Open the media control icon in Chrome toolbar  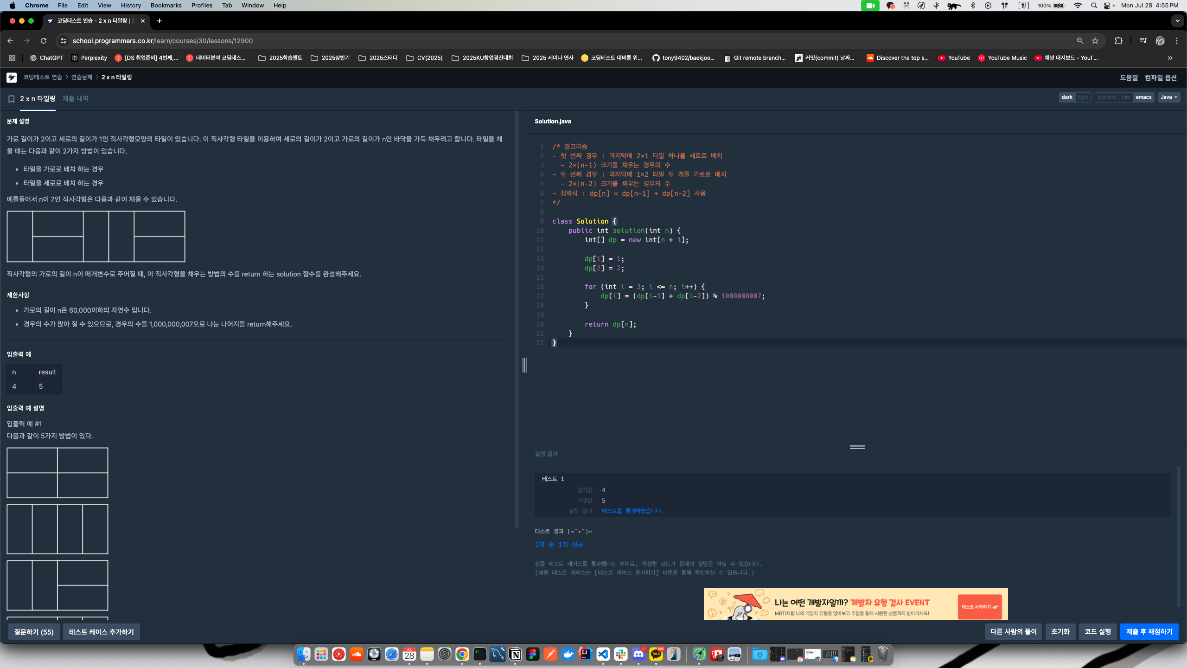point(1143,41)
